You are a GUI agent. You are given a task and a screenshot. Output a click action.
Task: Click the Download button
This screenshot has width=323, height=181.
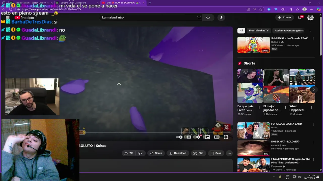point(178,153)
